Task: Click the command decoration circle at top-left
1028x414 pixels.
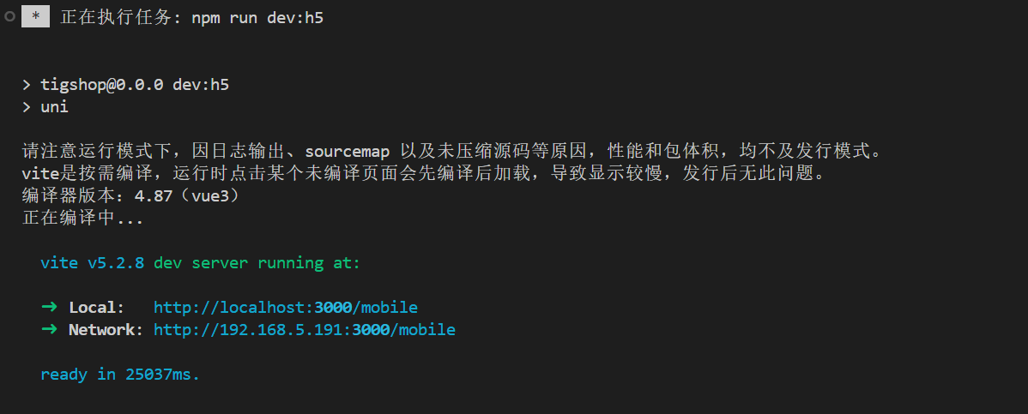Action: click(9, 17)
